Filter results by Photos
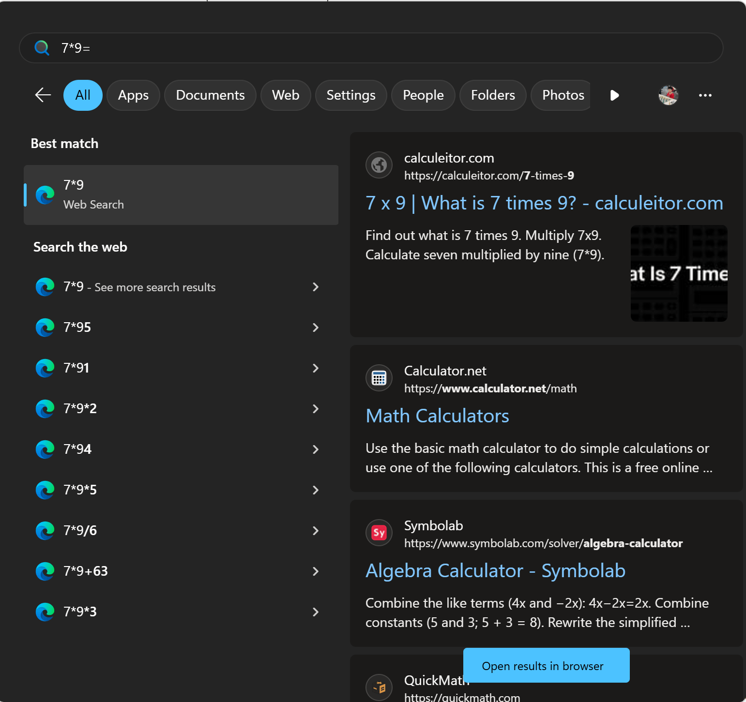 click(x=561, y=95)
